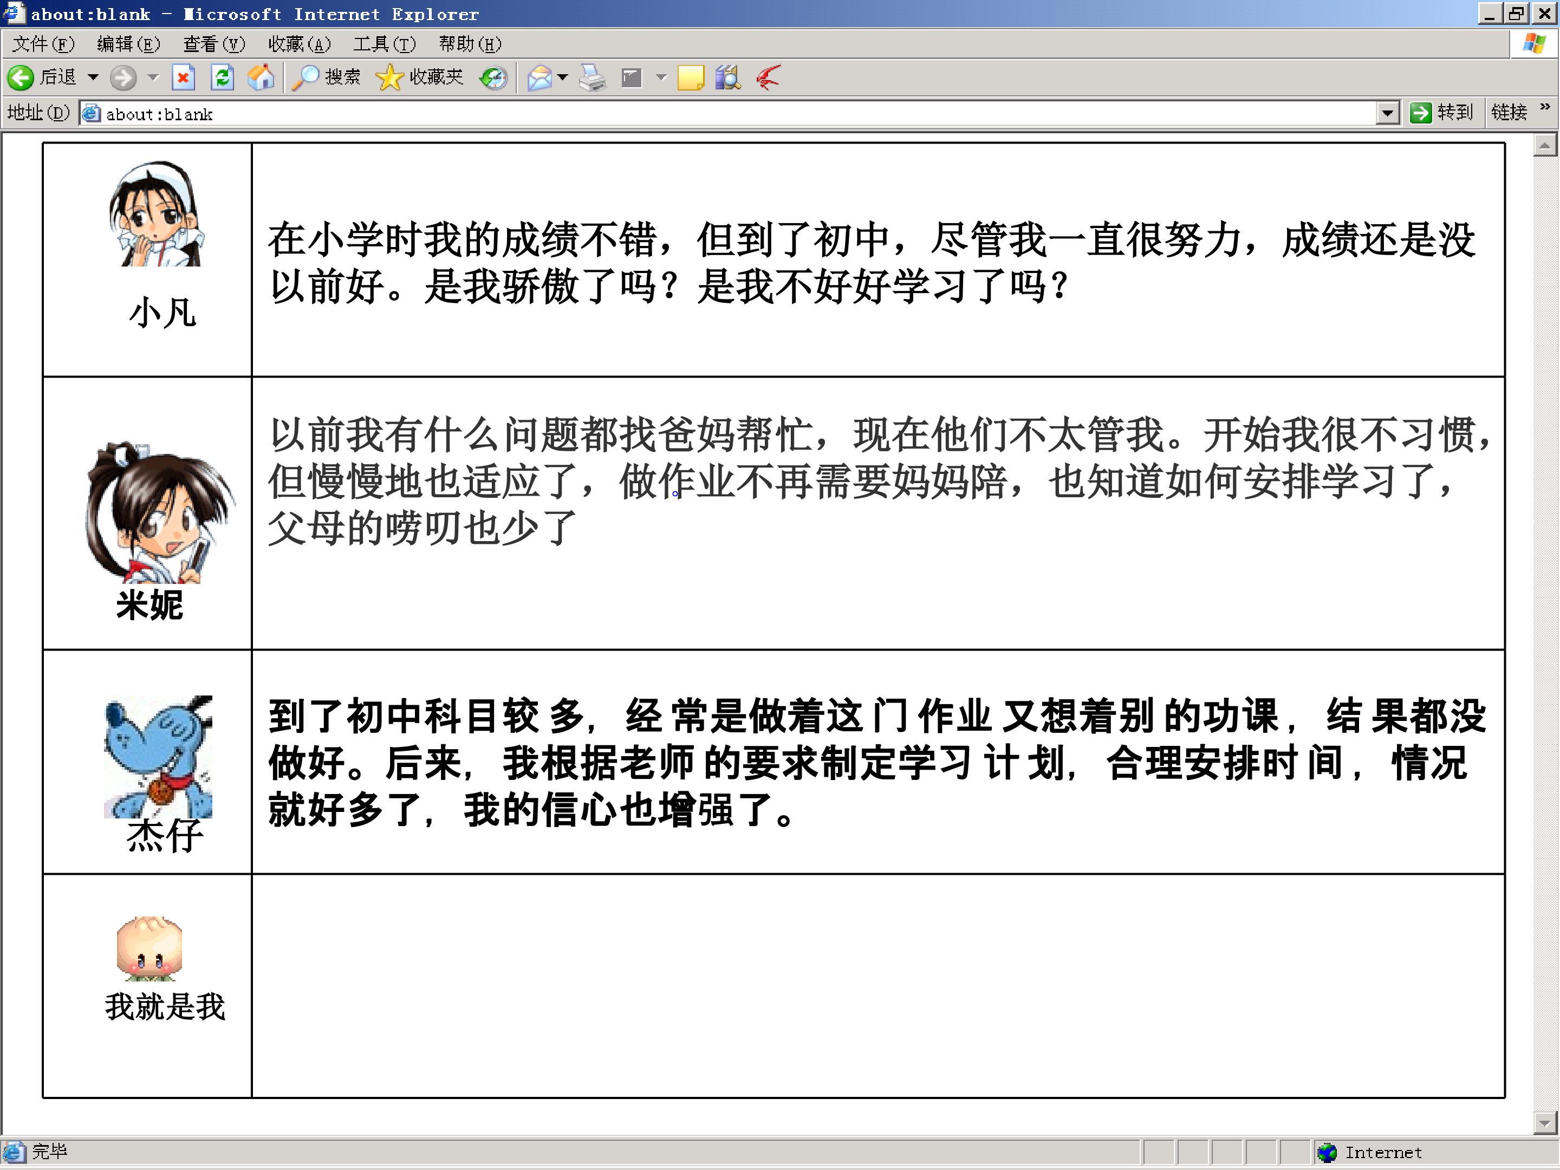Click the Mail envelope icon
This screenshot has height=1170, width=1560.
[x=539, y=77]
